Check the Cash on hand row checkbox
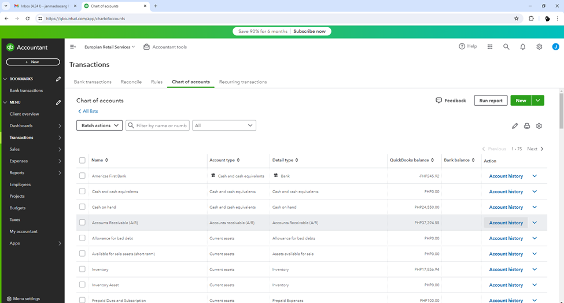 click(82, 207)
